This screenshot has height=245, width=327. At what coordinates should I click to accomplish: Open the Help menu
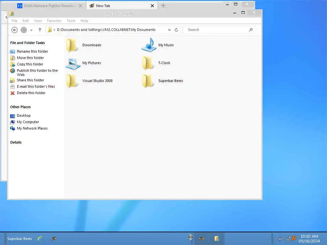coord(84,21)
